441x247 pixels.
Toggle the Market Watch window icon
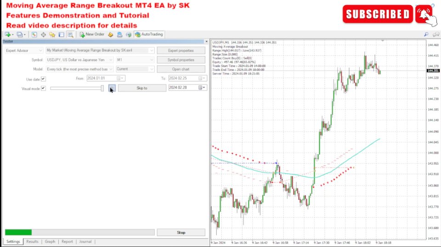34,34
